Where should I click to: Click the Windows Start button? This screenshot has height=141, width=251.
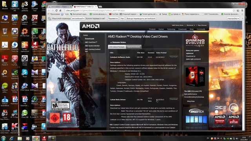tap(4, 138)
